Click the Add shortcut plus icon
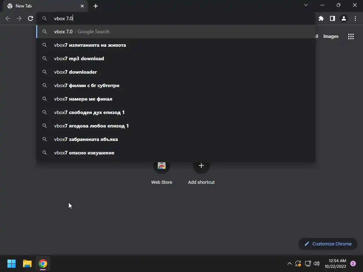This screenshot has height=272, width=363. coord(201,165)
